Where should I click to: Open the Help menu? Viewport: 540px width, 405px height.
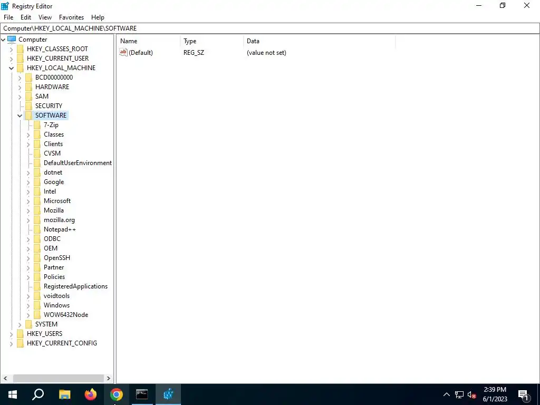(98, 17)
